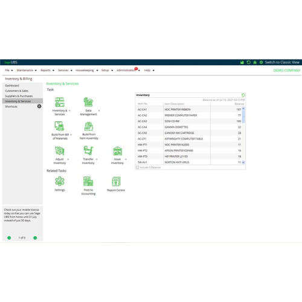Open the Settings gear under Related Tasks

[x=60, y=181]
